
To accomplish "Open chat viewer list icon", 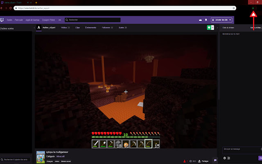I will 229,158.
